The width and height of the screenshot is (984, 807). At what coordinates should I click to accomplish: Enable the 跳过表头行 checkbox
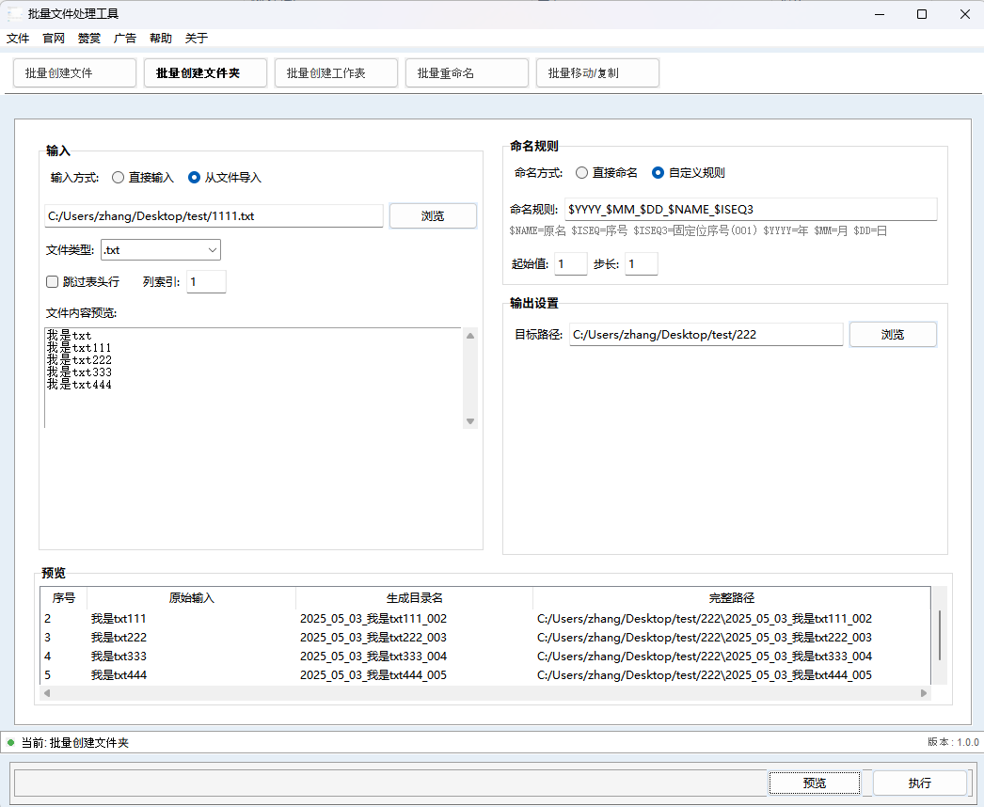pyautogui.click(x=53, y=281)
